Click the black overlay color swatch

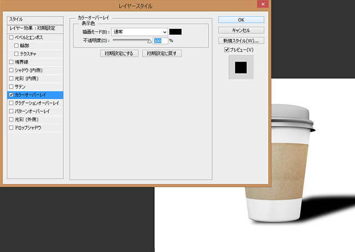[176, 32]
